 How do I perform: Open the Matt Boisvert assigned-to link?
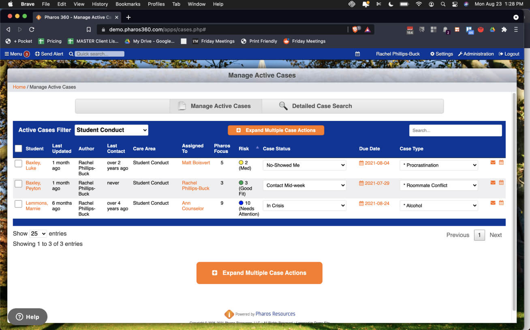(x=196, y=163)
